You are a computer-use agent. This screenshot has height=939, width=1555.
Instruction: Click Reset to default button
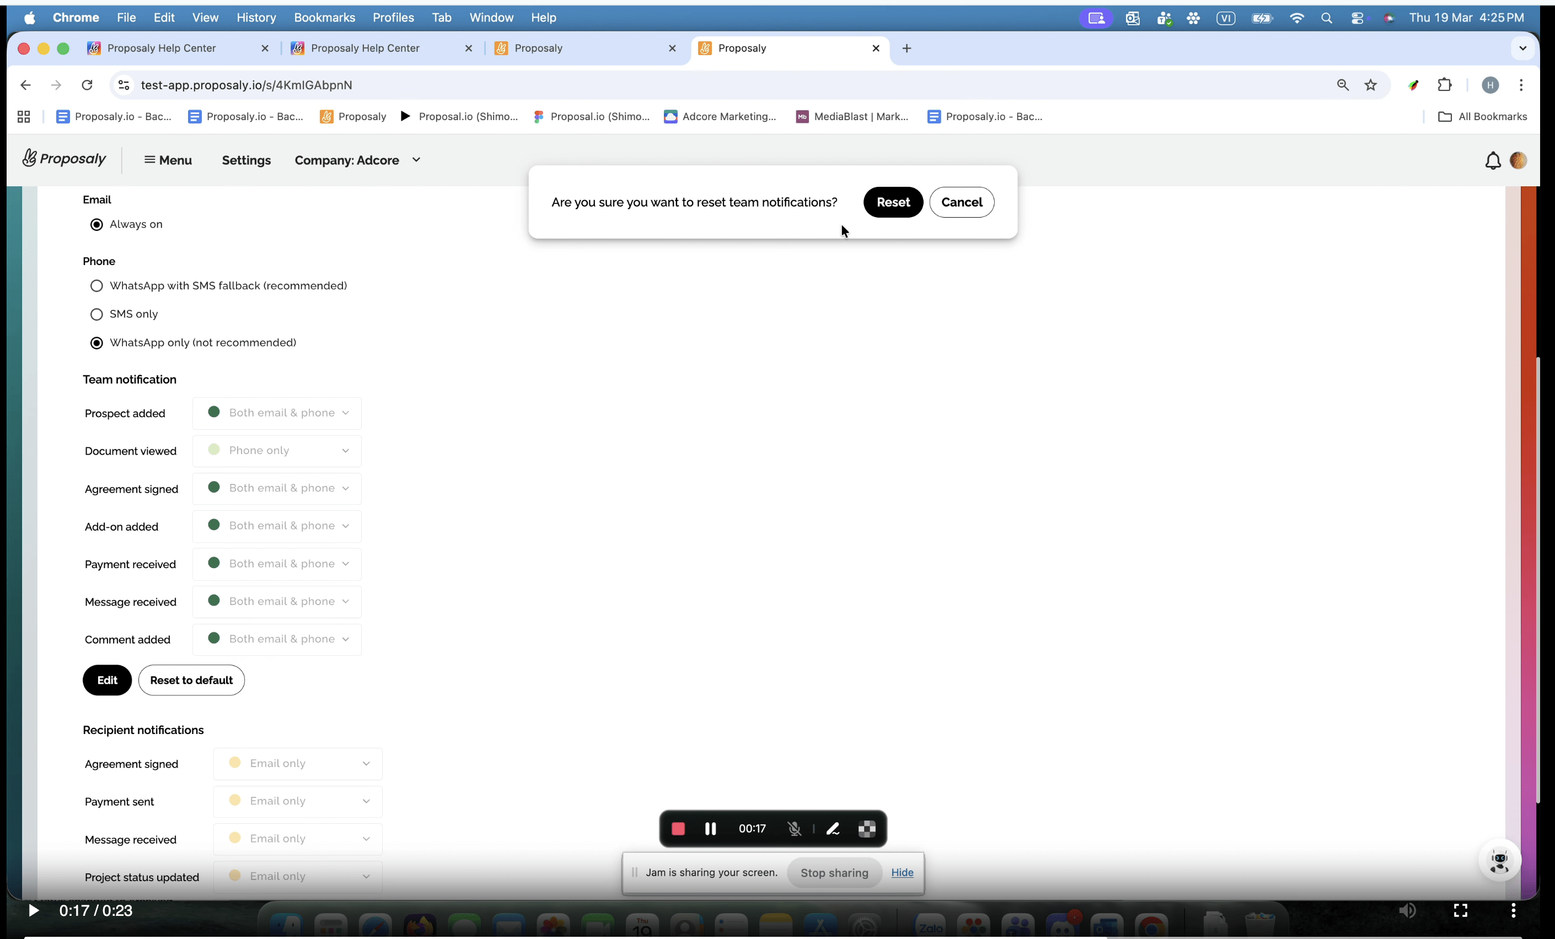click(x=191, y=681)
